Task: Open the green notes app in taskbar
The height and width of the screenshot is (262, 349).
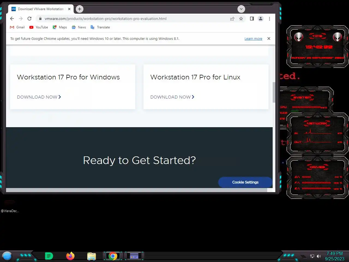Action: [x=49, y=256]
